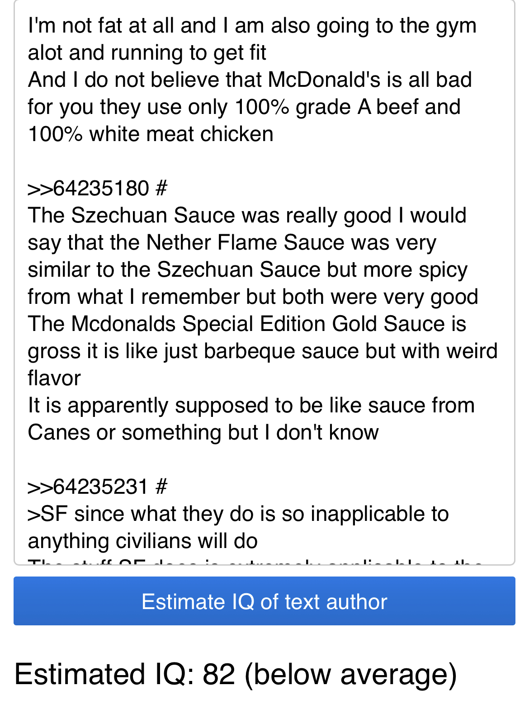This screenshot has width=529, height=709.
Task: Place cursor on >>64235231 # reply reference
Action: click(97, 487)
